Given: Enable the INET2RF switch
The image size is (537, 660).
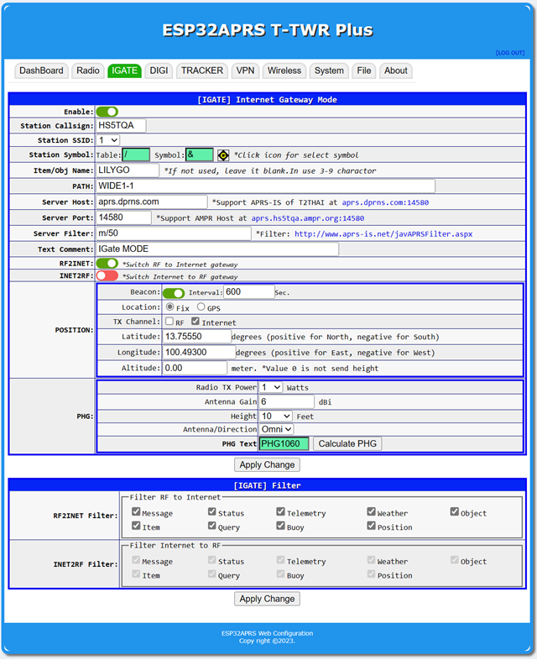Looking at the screenshot, I should click(107, 275).
